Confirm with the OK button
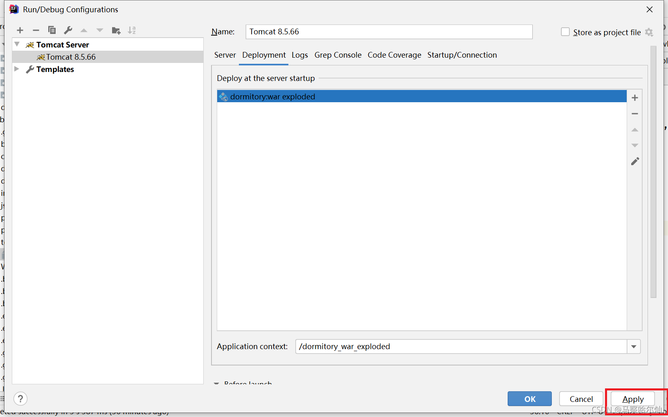Viewport: 668px width, 417px height. point(530,399)
